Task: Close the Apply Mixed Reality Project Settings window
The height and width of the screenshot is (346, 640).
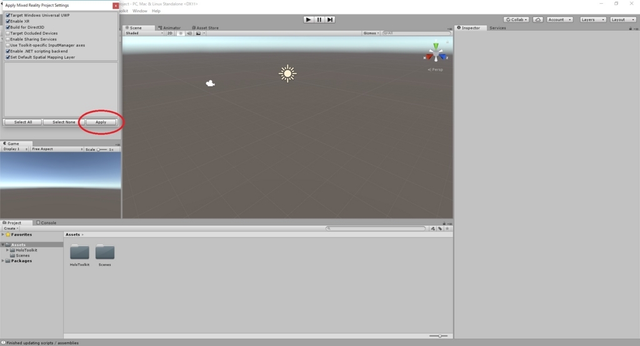Action: [x=116, y=6]
